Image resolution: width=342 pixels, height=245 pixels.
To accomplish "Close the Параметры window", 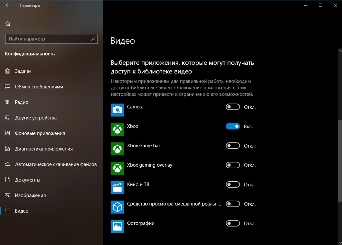I will point(335,5).
